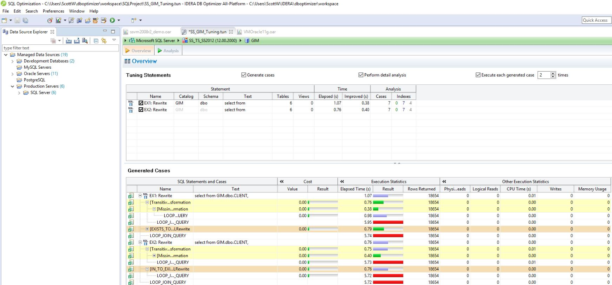Uncheck the Generate cases checkbox
The image size is (612, 285).
244,75
